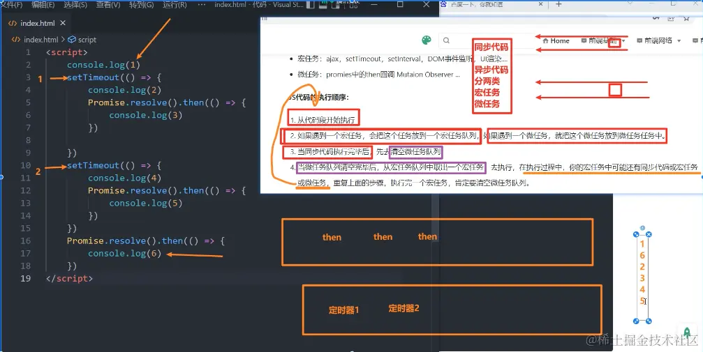Expand the 前端基础 navigation dropdown
The width and height of the screenshot is (703, 352).
click(x=603, y=40)
